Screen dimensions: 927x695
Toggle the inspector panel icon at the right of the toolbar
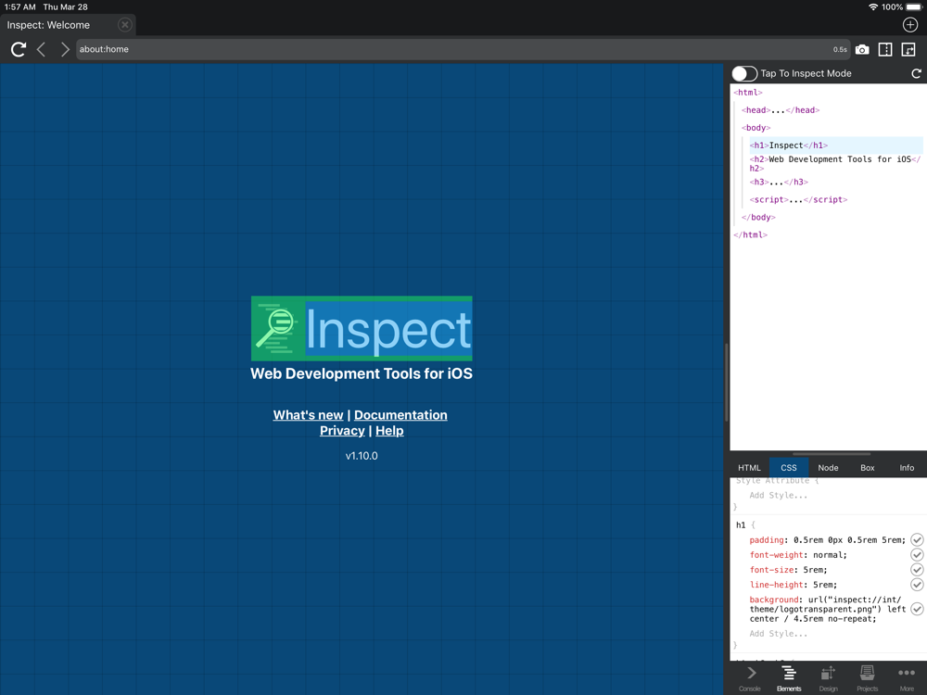[x=908, y=50]
